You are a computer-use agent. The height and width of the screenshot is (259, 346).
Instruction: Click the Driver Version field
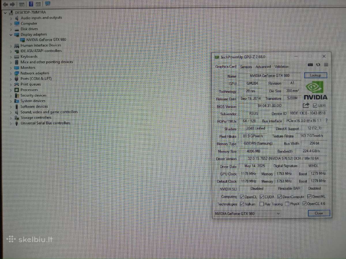coord(283,159)
